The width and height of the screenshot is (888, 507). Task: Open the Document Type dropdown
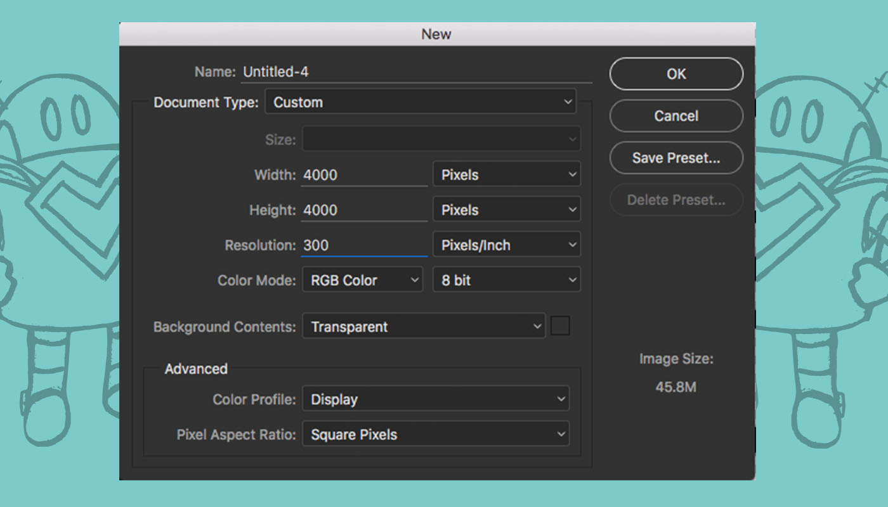(x=420, y=103)
